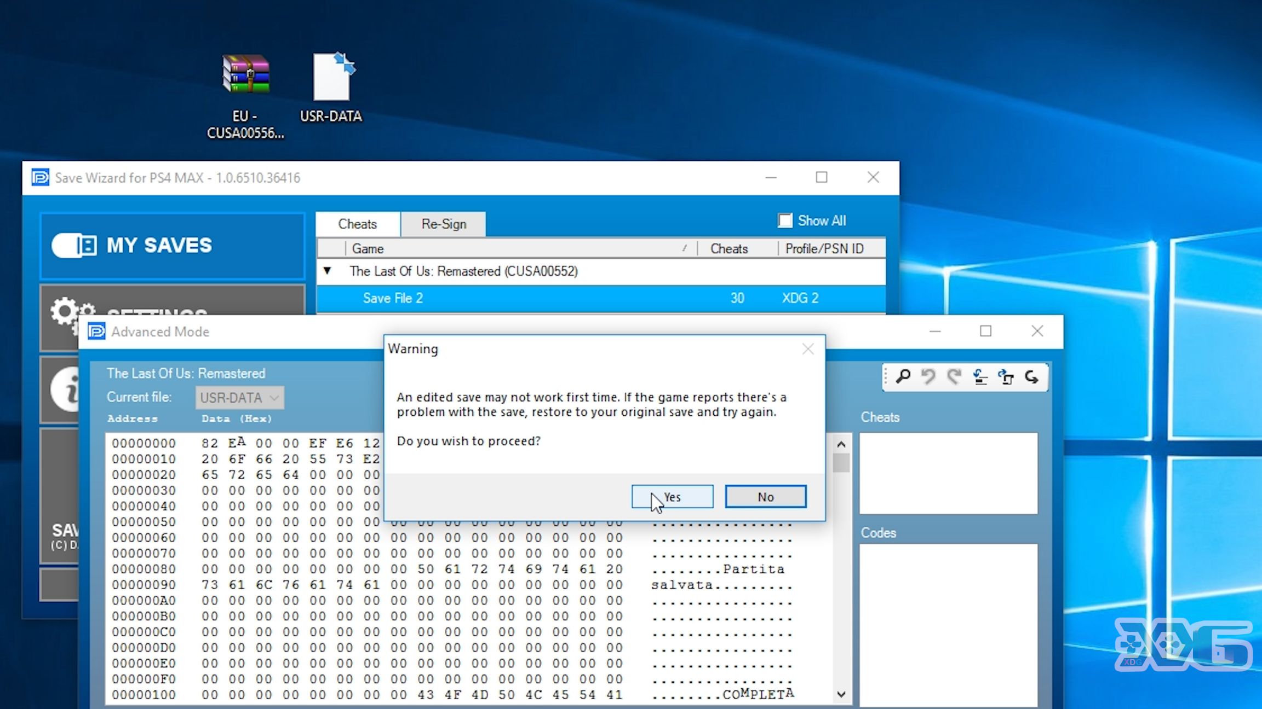The image size is (1262, 709).
Task: Select the Re-Sign tab in Save Wizard
Action: click(444, 223)
